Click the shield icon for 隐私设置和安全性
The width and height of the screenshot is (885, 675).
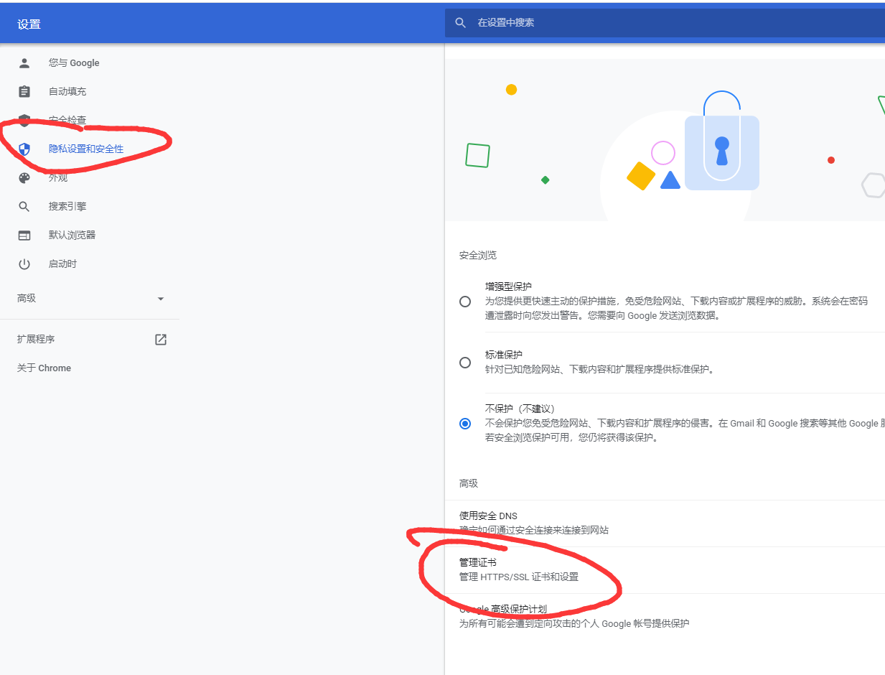click(x=24, y=149)
